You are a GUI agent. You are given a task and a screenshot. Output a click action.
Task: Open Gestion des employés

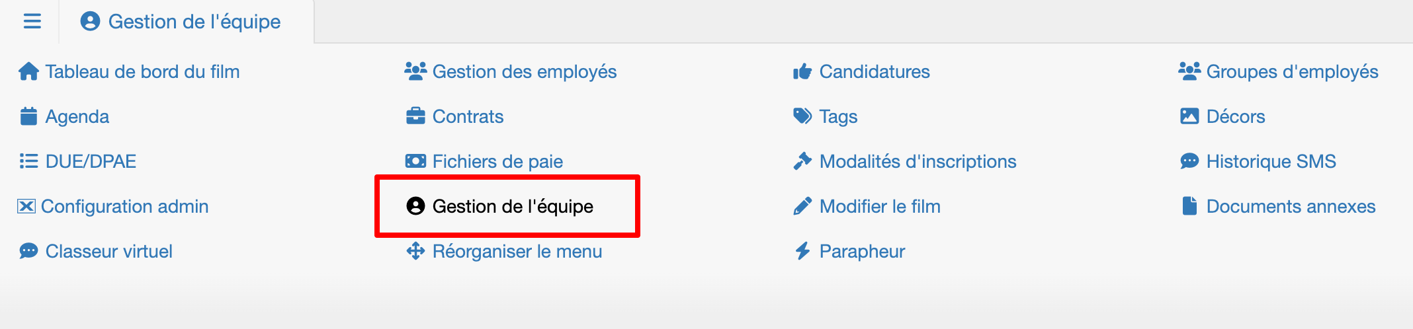510,71
